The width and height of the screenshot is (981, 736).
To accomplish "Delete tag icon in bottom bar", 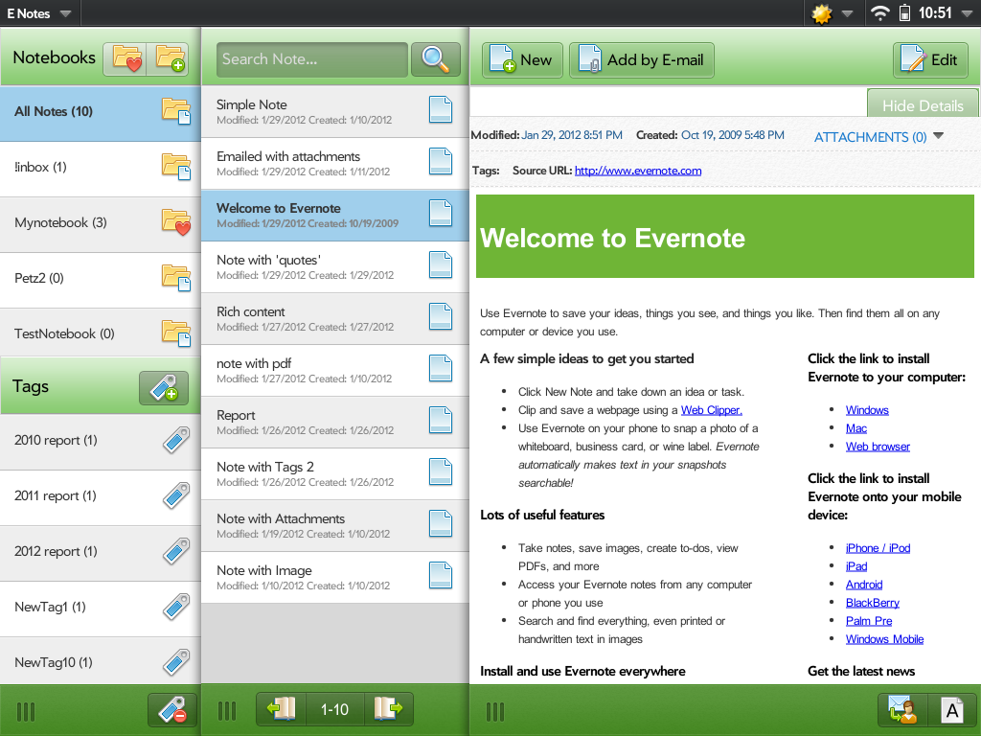I will tap(172, 710).
